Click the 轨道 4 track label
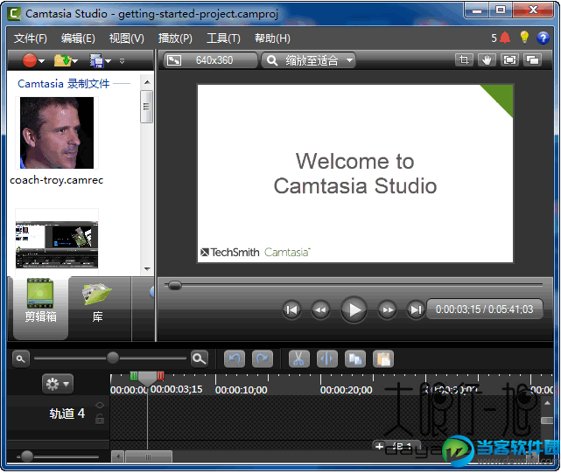561x473 pixels. click(x=67, y=414)
